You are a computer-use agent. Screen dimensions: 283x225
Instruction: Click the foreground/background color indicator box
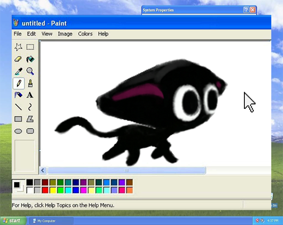[x=19, y=186]
